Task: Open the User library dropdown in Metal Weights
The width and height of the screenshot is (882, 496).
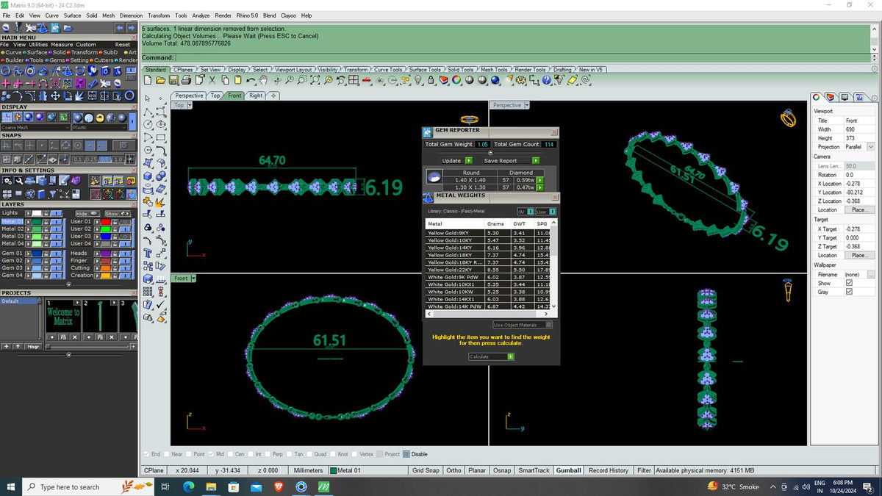Action: click(546, 212)
